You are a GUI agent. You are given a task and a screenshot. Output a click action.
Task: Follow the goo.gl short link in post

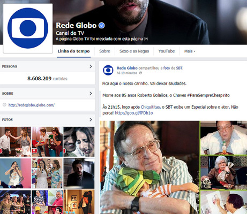[134, 113]
